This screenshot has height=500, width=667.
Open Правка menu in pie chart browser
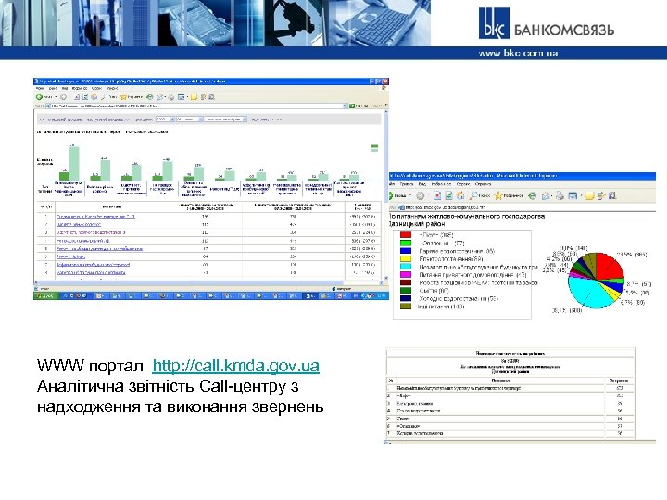(407, 184)
